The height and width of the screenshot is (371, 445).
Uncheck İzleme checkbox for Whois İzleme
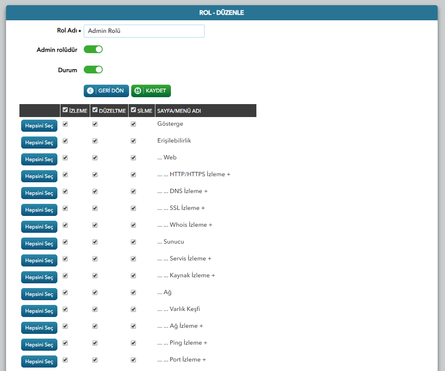[x=65, y=225]
